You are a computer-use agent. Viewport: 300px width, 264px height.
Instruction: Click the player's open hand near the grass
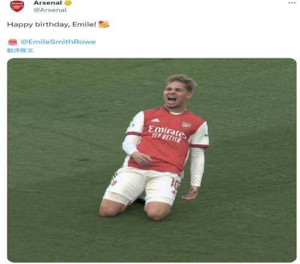[190, 194]
